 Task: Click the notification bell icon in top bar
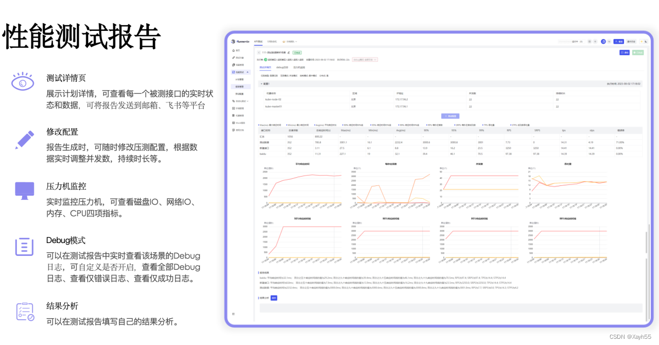tap(596, 42)
